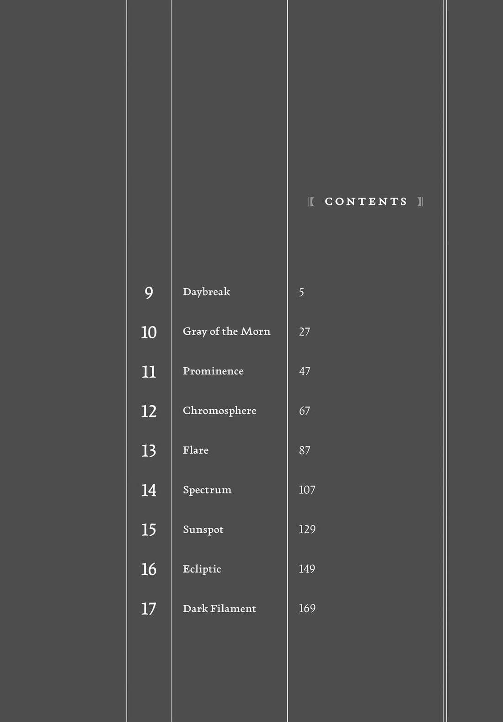
Task: Jump to the Spectrum chapter
Action: point(207,490)
